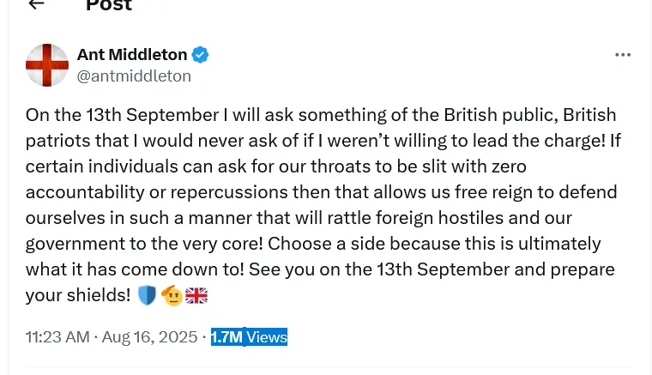This screenshot has height=375, width=652.
Task: Open the @antmiddleton handle link
Action: (134, 76)
